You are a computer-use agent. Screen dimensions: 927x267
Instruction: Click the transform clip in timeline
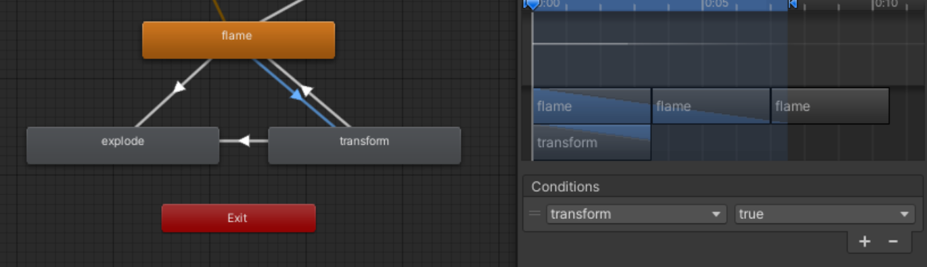point(592,142)
